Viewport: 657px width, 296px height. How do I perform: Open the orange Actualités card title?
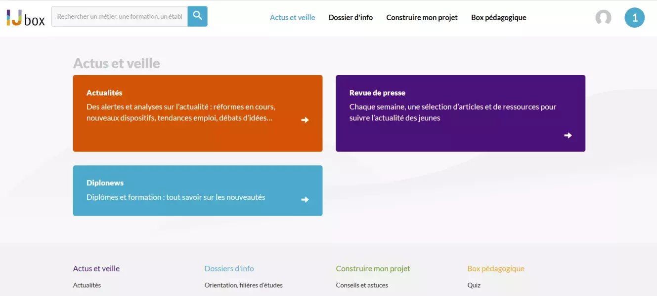(104, 93)
